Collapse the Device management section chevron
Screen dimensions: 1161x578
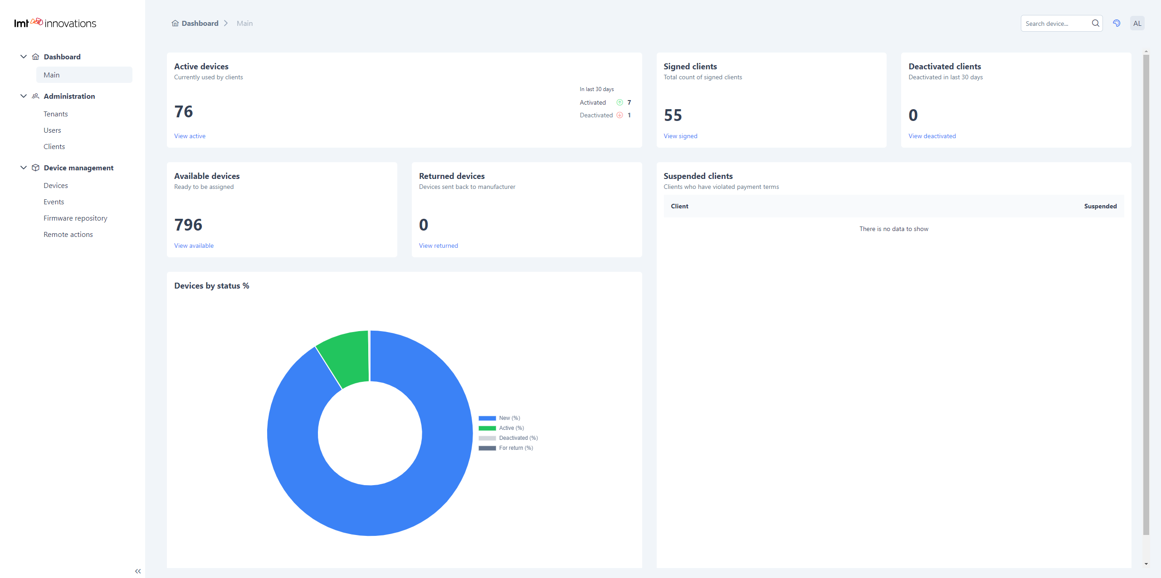coord(23,167)
